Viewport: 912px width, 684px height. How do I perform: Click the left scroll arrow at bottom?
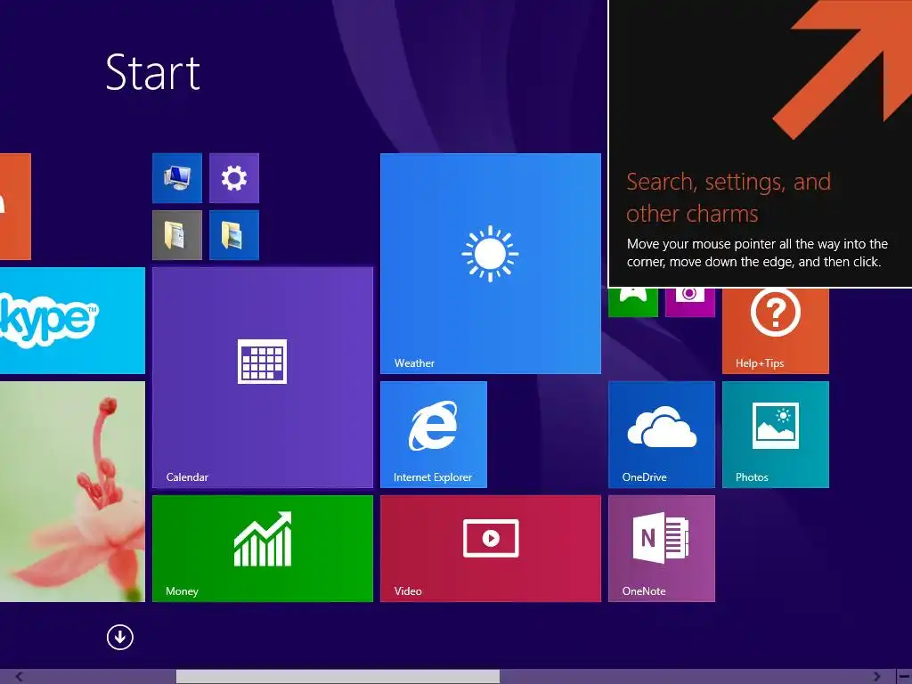[x=18, y=677]
